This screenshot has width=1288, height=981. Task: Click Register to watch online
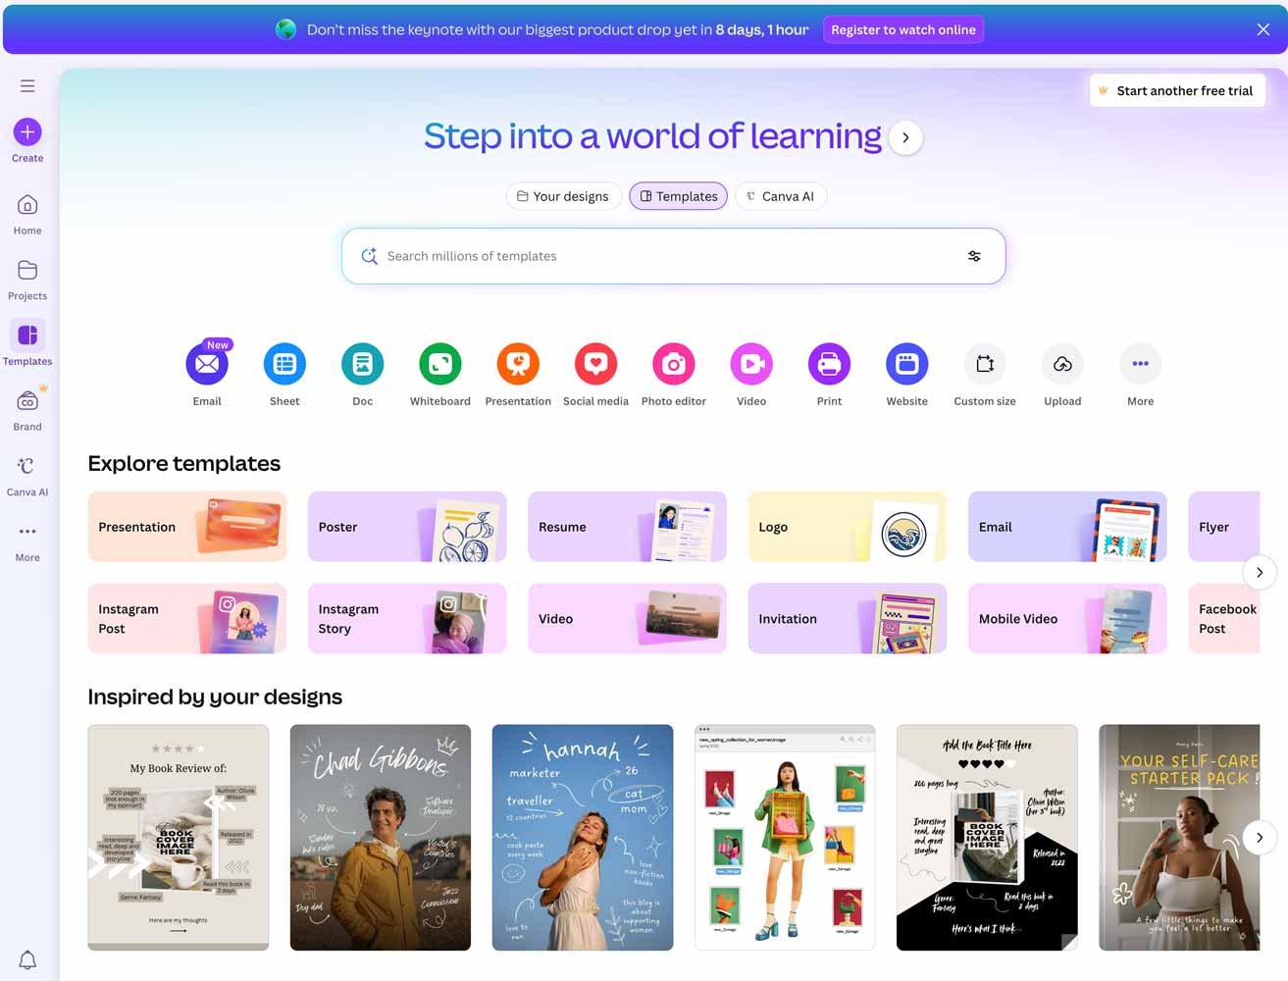[x=902, y=29]
